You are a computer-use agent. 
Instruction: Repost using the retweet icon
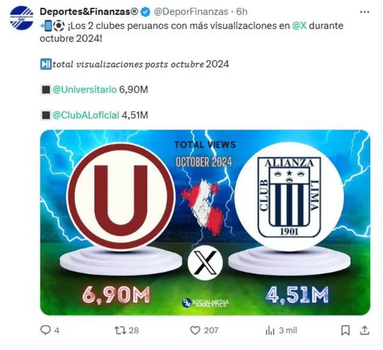[x=120, y=330]
